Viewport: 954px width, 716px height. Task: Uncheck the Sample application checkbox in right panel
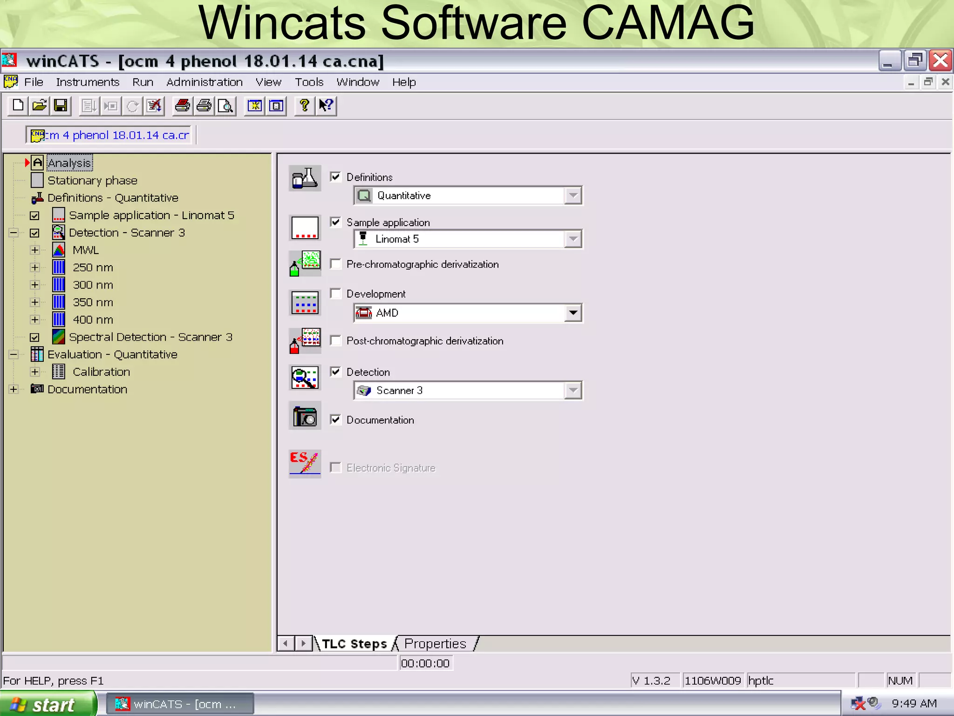tap(335, 222)
